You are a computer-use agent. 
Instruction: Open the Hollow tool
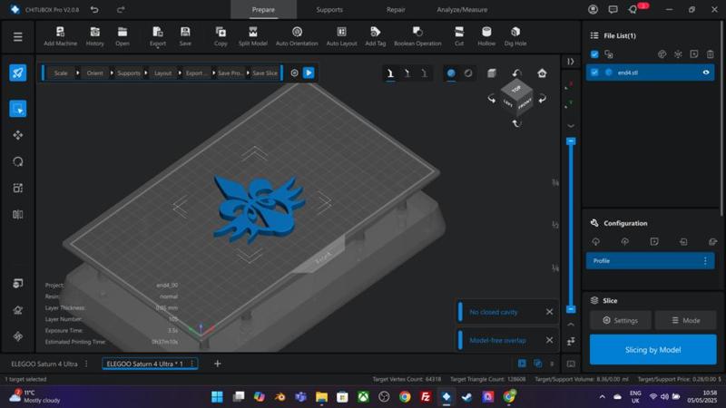[x=486, y=36]
